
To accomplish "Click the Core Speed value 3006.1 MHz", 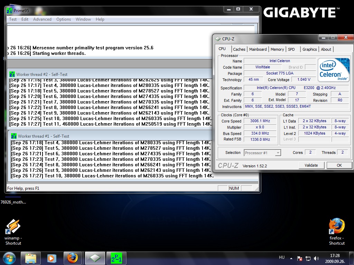I will (260, 121).
